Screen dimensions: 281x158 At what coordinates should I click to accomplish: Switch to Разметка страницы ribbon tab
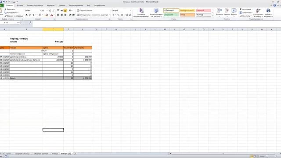35,6
